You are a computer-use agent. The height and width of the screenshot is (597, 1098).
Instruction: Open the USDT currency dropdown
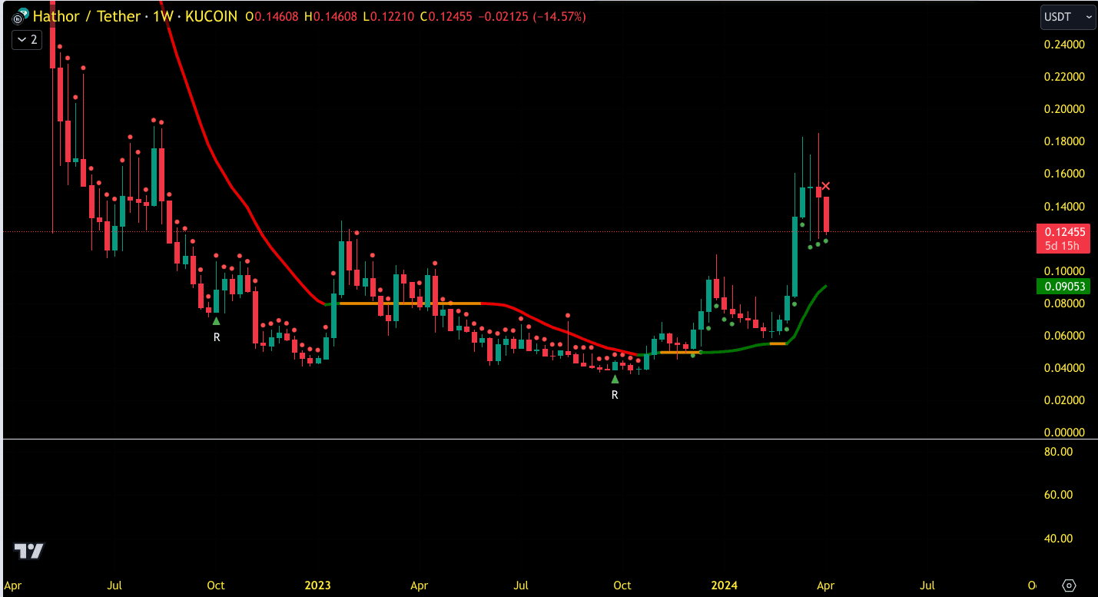pyautogui.click(x=1068, y=15)
